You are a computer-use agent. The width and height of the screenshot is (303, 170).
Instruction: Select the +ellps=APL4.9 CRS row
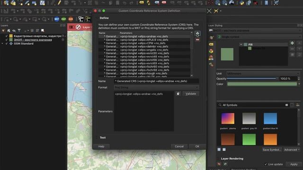click(144, 40)
